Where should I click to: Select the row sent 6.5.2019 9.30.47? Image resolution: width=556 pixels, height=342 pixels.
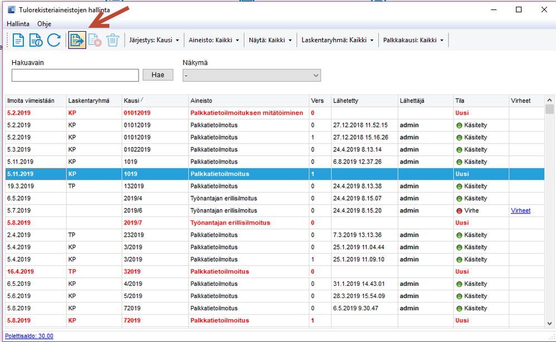point(275,308)
